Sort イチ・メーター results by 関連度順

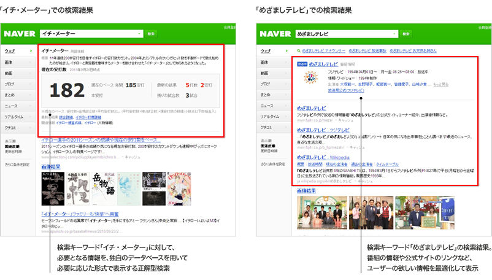tap(12, 147)
